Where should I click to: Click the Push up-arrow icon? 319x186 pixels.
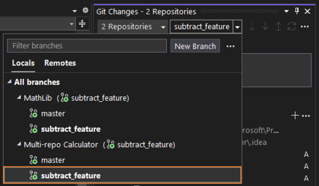278,27
